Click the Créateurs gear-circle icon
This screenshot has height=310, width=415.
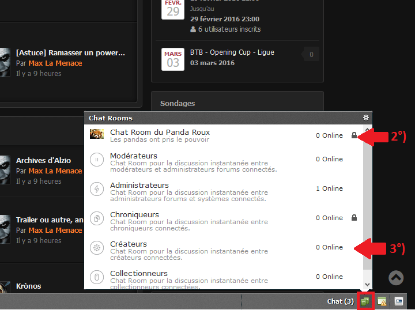click(97, 248)
